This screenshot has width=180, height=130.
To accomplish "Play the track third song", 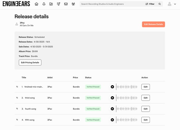I will point(112,98).
